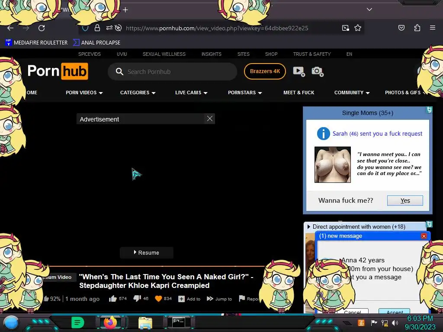Click the Yes button in side ad
443x332 pixels.
pyautogui.click(x=405, y=201)
